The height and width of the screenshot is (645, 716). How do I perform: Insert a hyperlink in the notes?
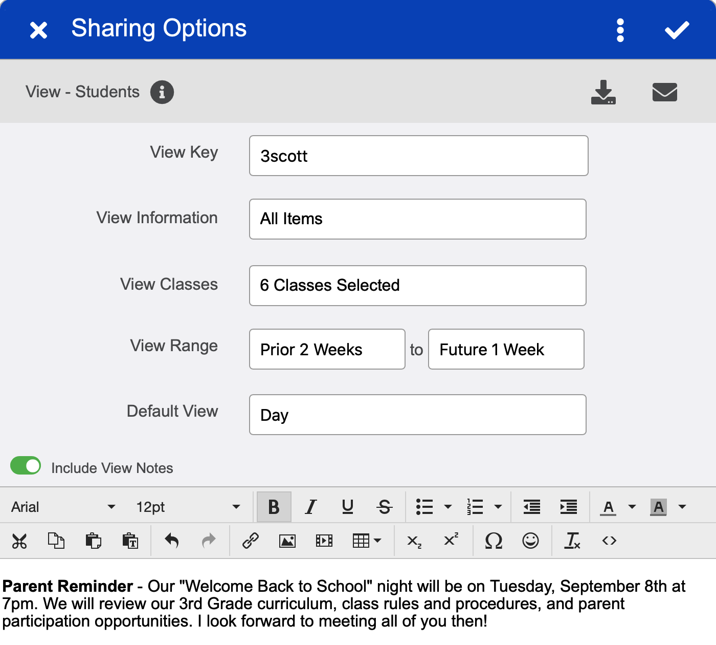251,541
